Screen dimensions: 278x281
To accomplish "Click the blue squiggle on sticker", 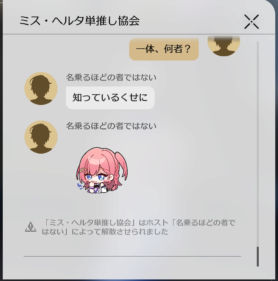I will click(80, 186).
